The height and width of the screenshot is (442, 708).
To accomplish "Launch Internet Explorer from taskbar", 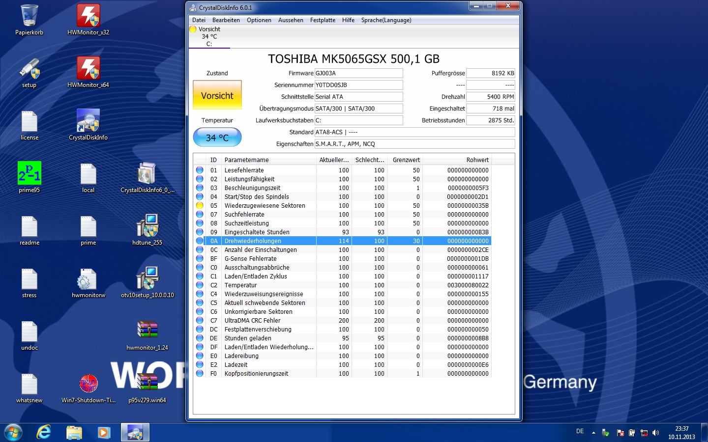I will tap(44, 433).
